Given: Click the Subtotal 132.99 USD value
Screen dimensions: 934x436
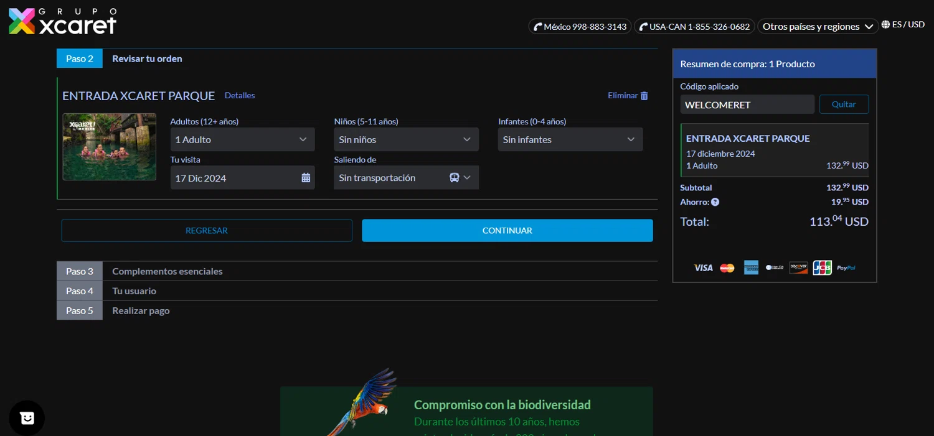Looking at the screenshot, I should point(847,187).
